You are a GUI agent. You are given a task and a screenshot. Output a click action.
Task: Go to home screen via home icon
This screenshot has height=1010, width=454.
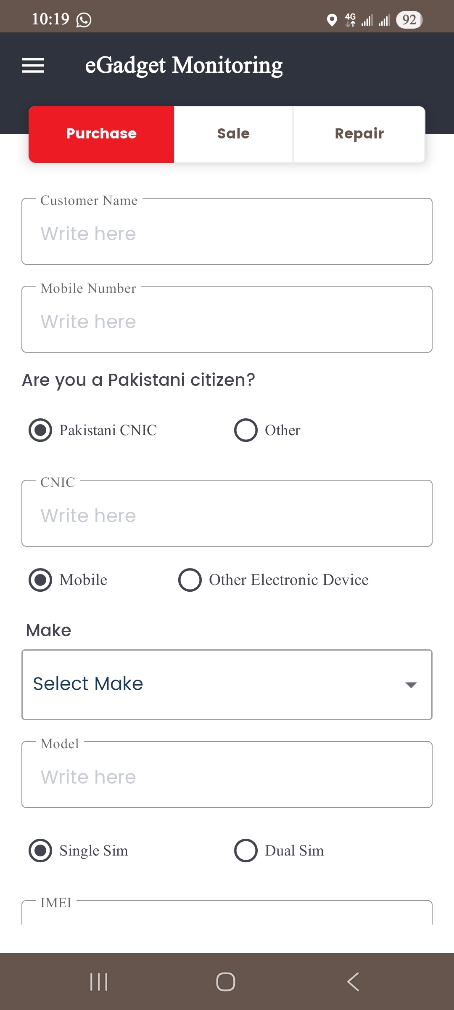point(226,982)
